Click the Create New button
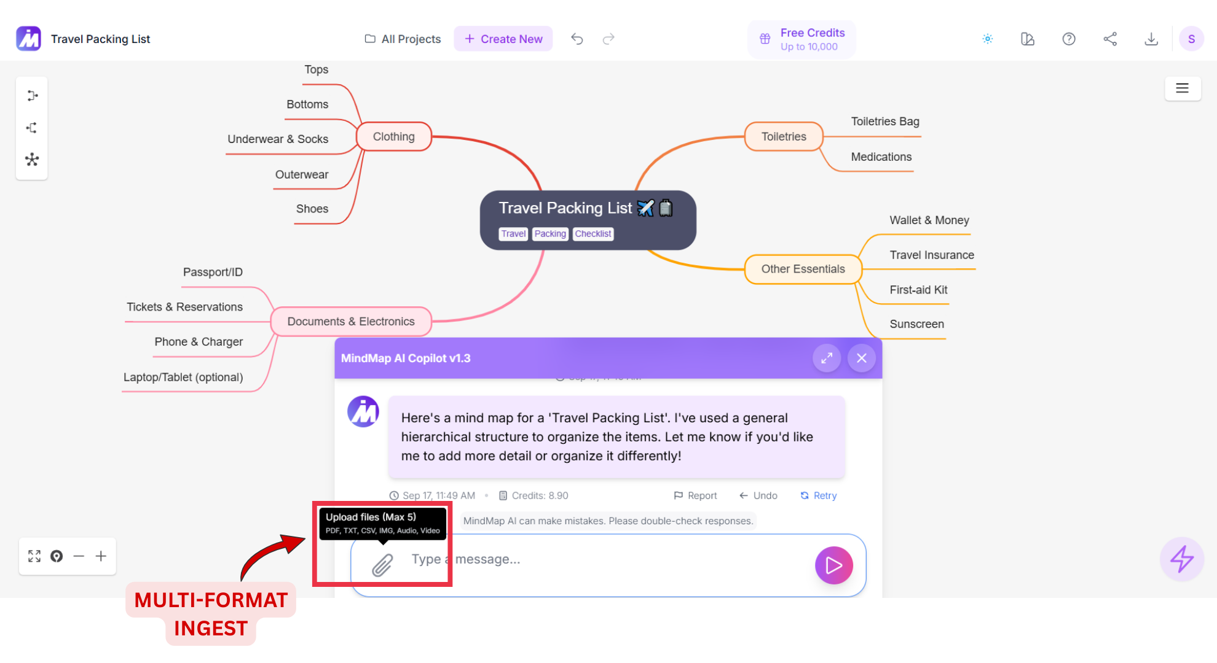This screenshot has height=663, width=1217. (503, 39)
